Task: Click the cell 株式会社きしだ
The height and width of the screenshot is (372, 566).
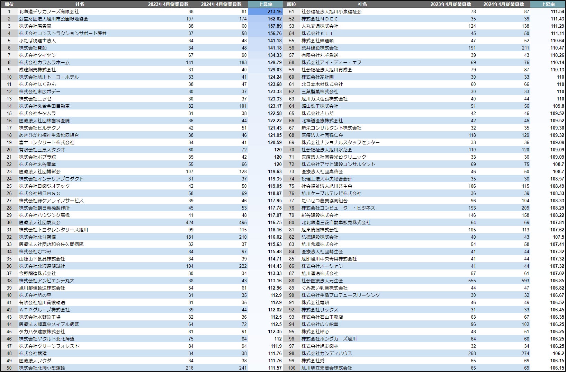Action: click(x=317, y=113)
